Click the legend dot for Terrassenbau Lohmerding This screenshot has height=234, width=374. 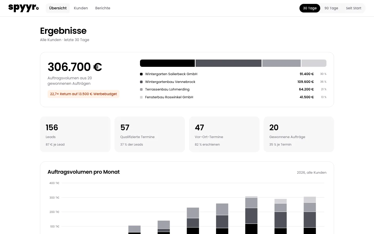pyautogui.click(x=141, y=89)
